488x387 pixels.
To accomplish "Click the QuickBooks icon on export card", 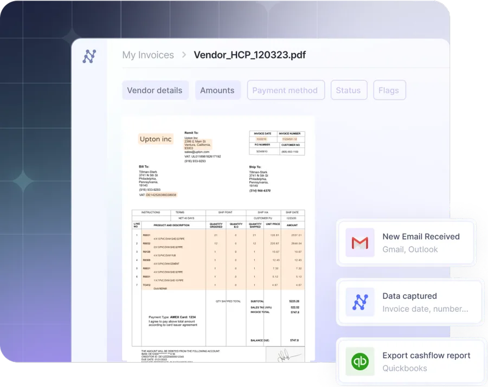I will (x=360, y=362).
